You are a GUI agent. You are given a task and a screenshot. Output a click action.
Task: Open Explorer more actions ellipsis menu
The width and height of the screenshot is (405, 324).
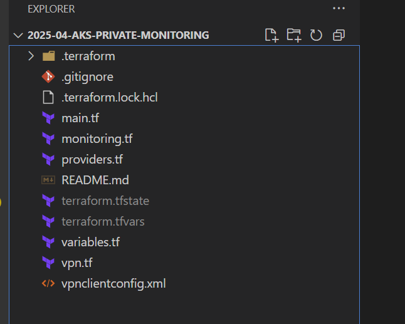(x=339, y=9)
